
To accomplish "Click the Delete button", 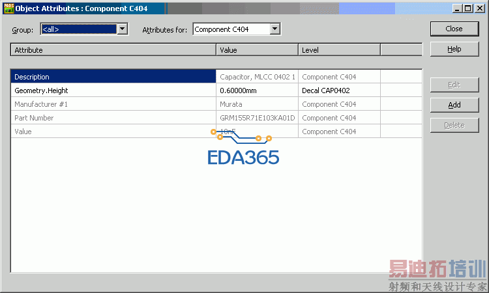I will 454,125.
